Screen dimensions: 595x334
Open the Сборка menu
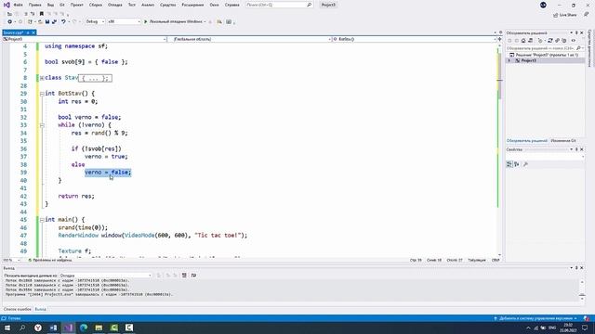(95, 5)
